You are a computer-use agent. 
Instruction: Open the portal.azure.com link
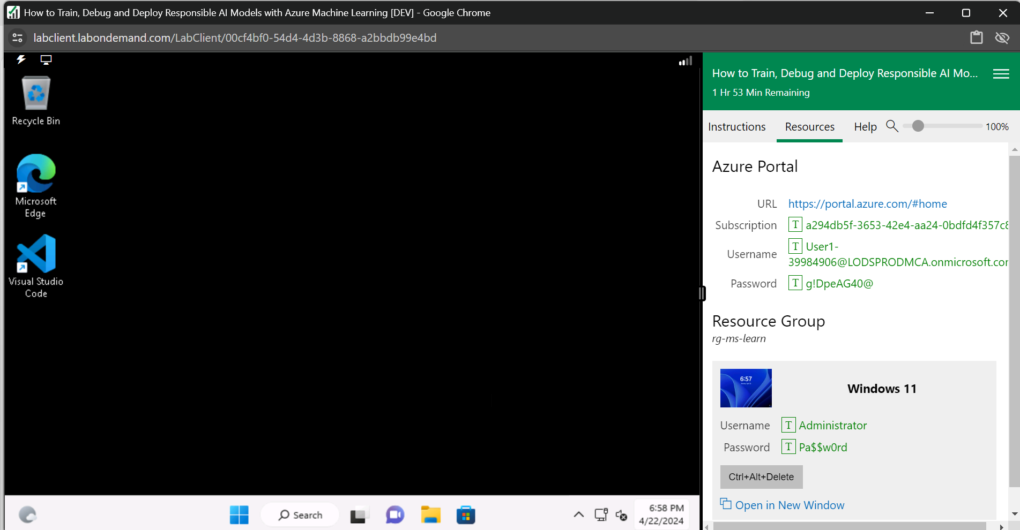(867, 204)
